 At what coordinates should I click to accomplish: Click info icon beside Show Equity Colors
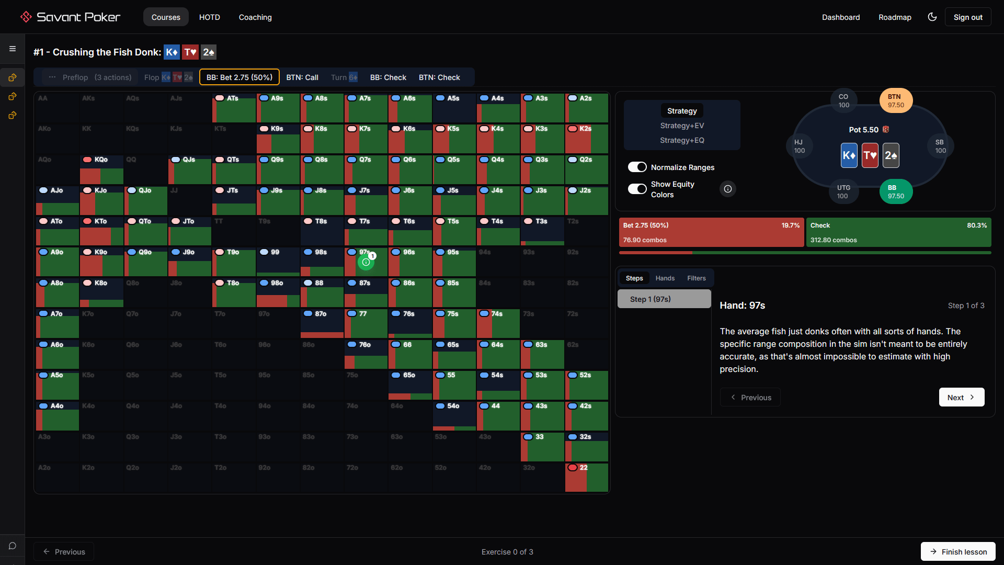tap(727, 189)
